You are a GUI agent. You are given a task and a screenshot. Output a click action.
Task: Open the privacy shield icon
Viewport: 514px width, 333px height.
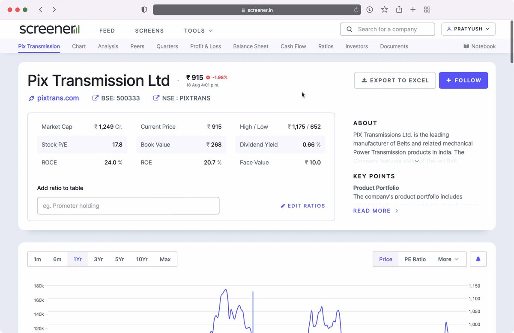point(144,9)
